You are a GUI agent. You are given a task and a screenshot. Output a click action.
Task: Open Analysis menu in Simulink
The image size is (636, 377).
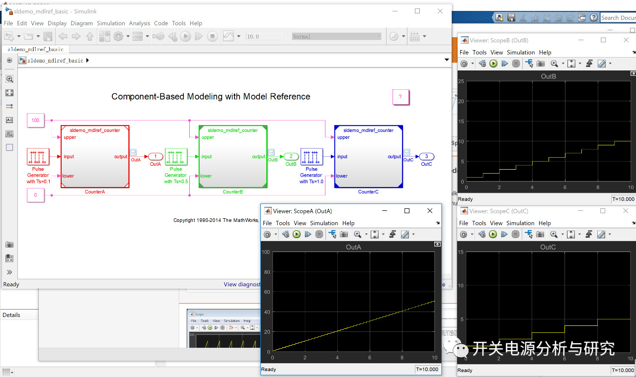[140, 23]
